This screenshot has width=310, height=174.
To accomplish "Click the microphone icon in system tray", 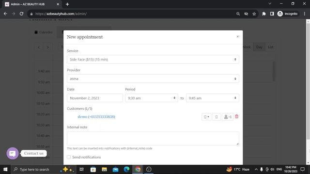I will [x=262, y=169].
